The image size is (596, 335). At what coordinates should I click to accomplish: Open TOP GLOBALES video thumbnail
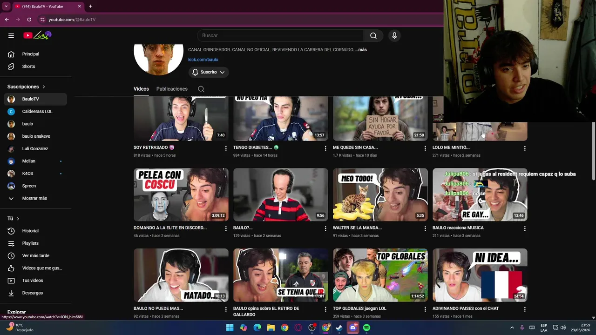(380, 275)
